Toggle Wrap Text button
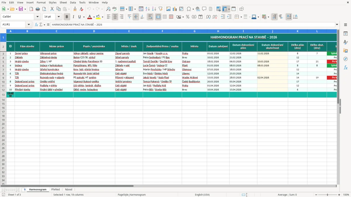This screenshot has width=351, height=197. (x=150, y=17)
